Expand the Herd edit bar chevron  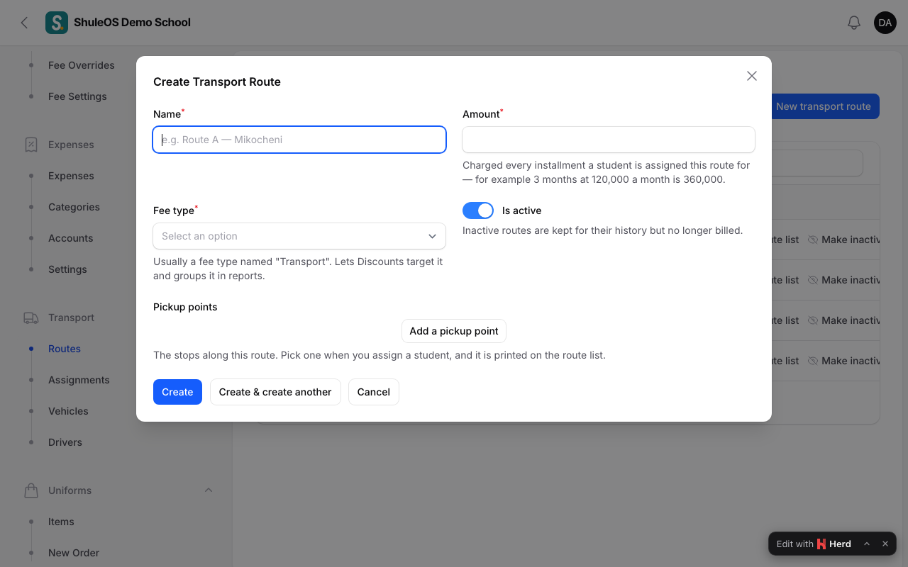click(867, 544)
